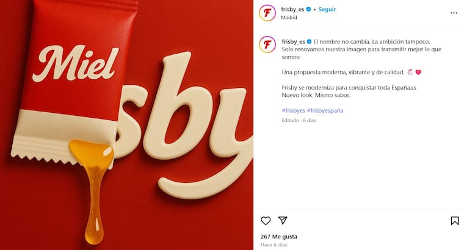The height and width of the screenshot is (250, 464).
Task: Click the header verified badge
Action: pos(309,9)
